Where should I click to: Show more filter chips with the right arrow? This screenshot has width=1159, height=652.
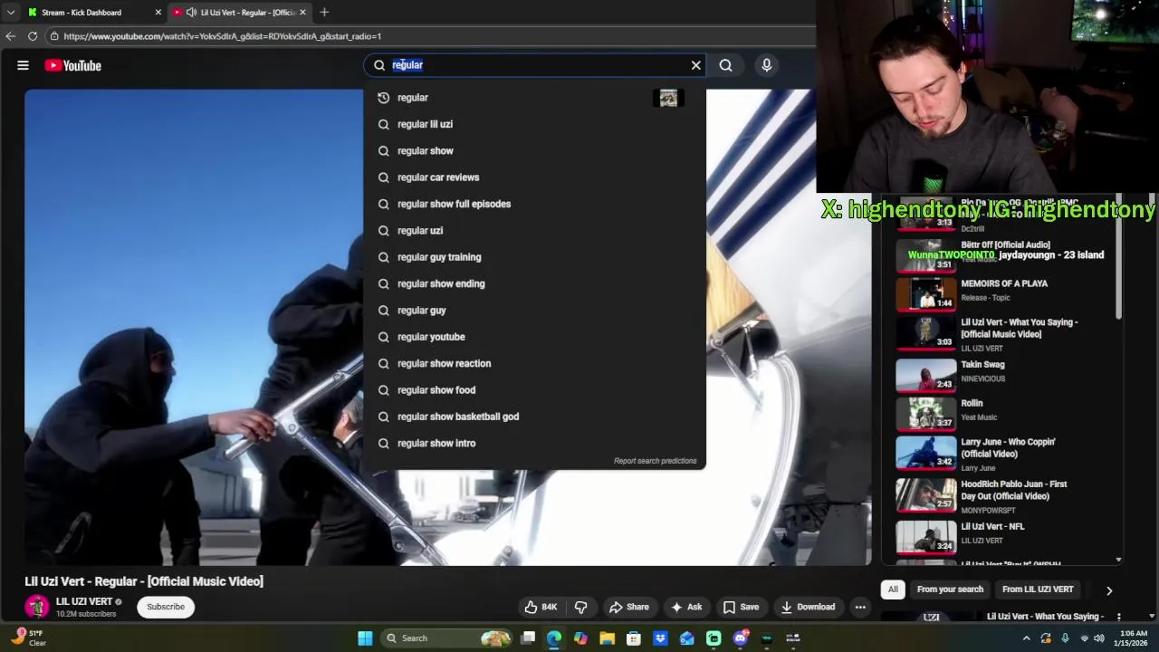point(1109,590)
